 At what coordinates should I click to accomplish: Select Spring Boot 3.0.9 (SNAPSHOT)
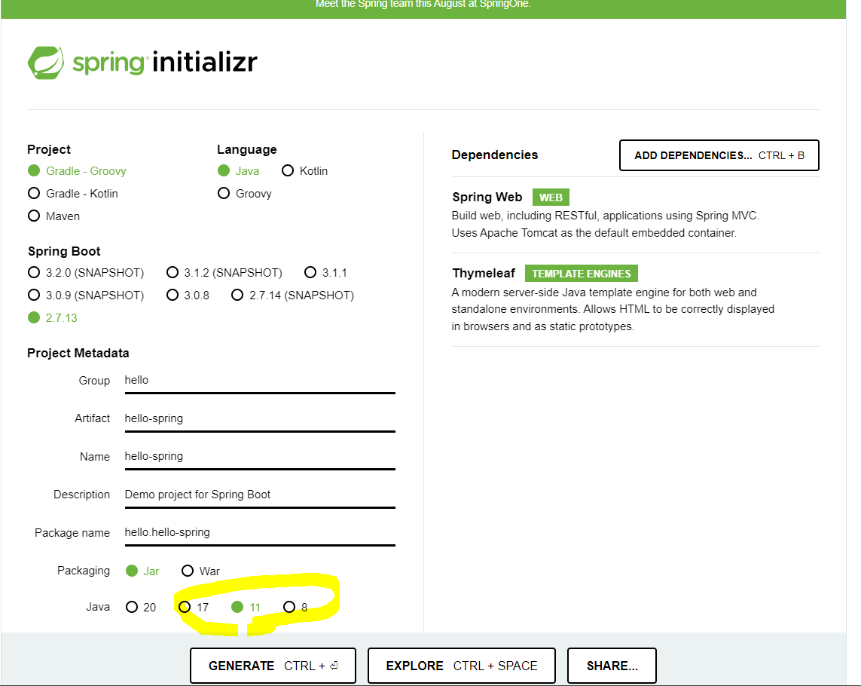click(x=86, y=296)
